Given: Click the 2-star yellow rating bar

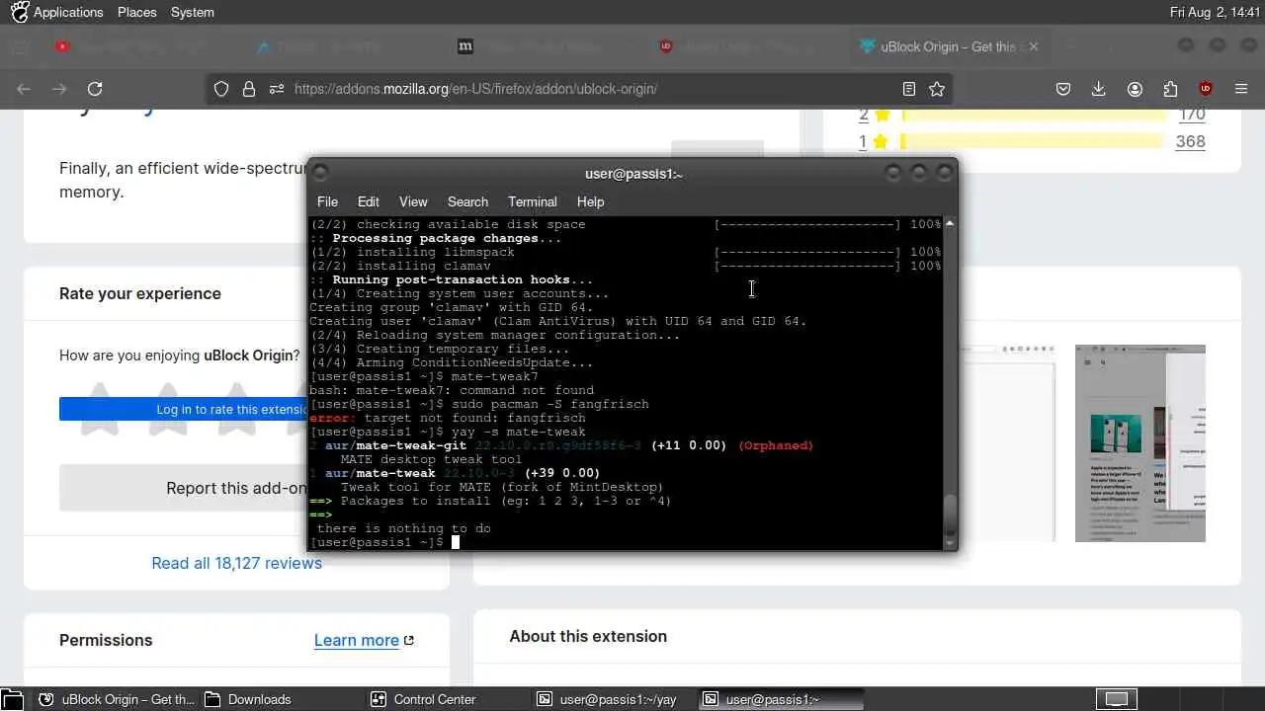Looking at the screenshot, I should (1032, 115).
